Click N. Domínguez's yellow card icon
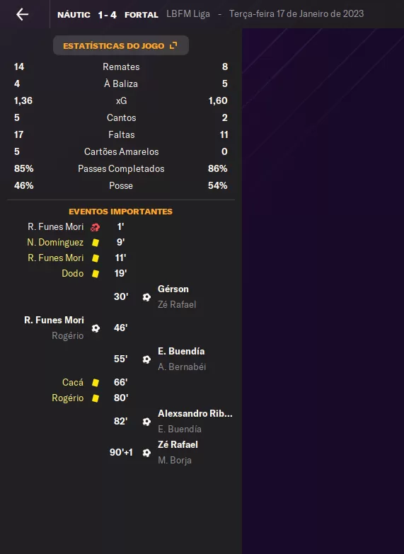 pyautogui.click(x=96, y=243)
